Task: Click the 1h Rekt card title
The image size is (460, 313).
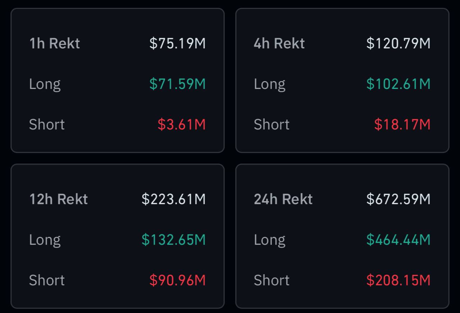Action: pyautogui.click(x=54, y=43)
